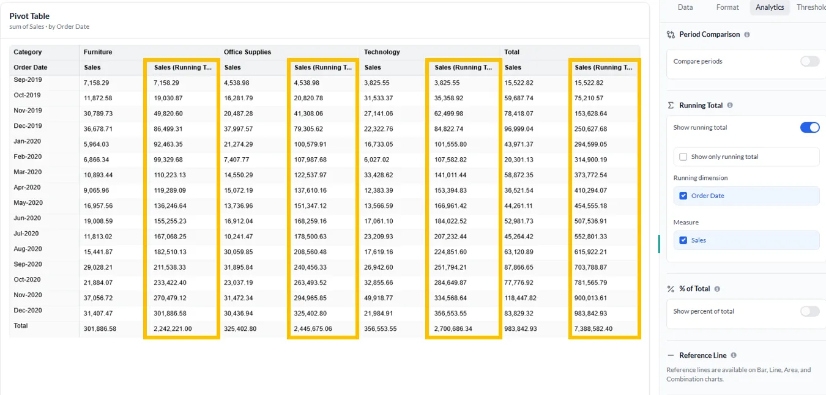Screen dimensions: 826x395
Task: Click Furniture sales value 30,789.73
Action: pyautogui.click(x=98, y=114)
